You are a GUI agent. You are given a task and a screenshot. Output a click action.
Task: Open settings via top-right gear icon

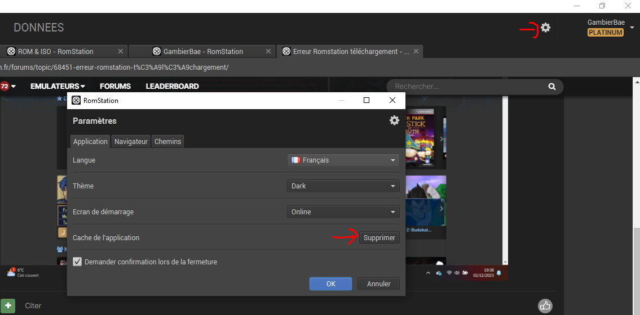tap(545, 28)
